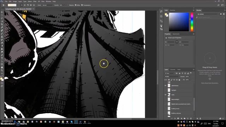
Task: Add a layer style with fx icon
Action: pyautogui.click(x=175, y=119)
